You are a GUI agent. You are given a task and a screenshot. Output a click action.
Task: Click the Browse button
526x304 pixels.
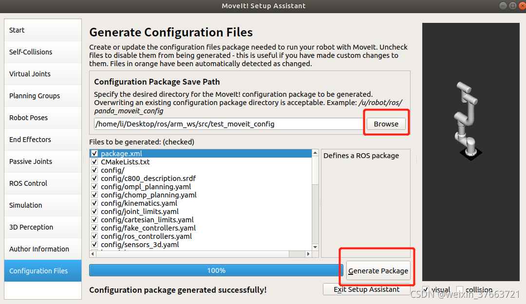click(x=386, y=124)
